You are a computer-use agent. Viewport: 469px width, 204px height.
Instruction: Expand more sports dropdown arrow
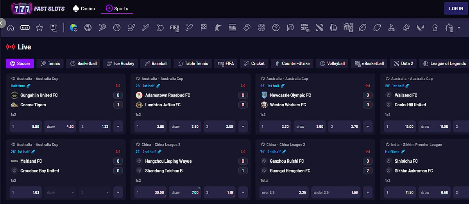459,28
